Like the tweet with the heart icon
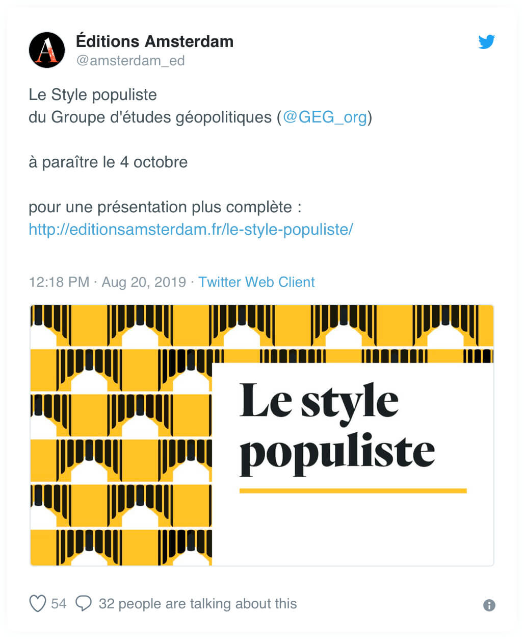This screenshot has width=524, height=639. (x=38, y=603)
